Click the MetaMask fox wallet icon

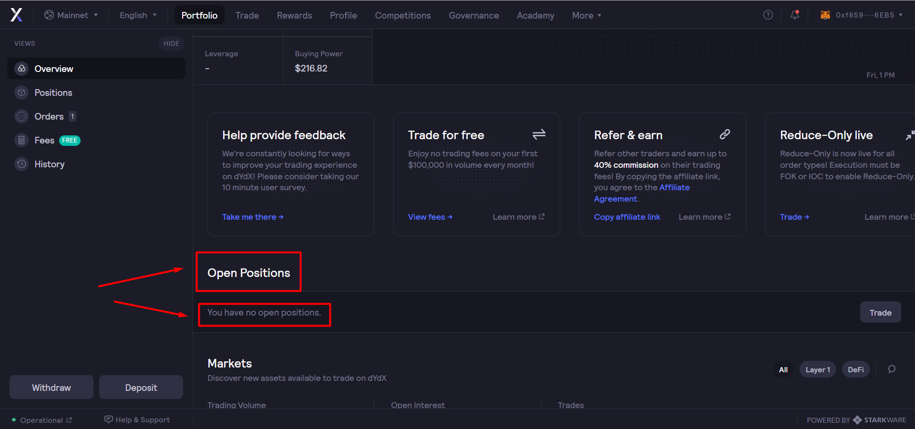click(x=825, y=15)
